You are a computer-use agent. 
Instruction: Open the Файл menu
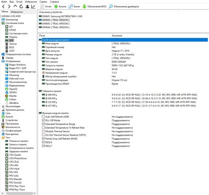tap(4, 2)
